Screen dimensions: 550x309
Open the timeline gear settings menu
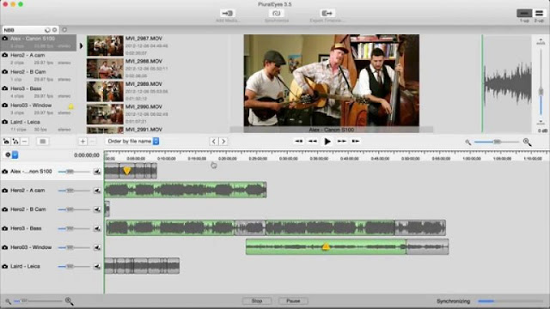pyautogui.click(x=11, y=154)
